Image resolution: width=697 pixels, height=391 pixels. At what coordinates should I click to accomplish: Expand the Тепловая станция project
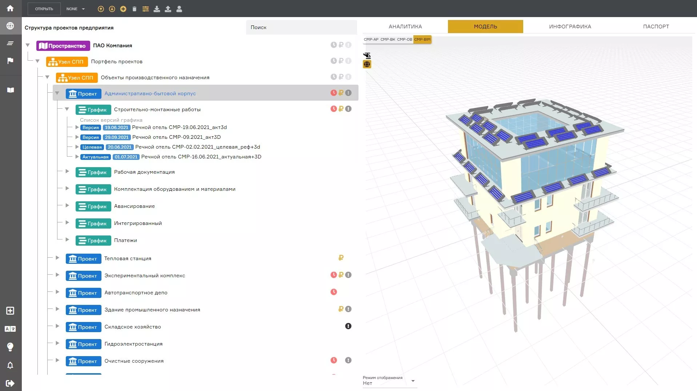pyautogui.click(x=57, y=258)
